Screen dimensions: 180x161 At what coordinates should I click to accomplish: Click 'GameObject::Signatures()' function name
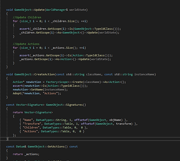coord(66,105)
